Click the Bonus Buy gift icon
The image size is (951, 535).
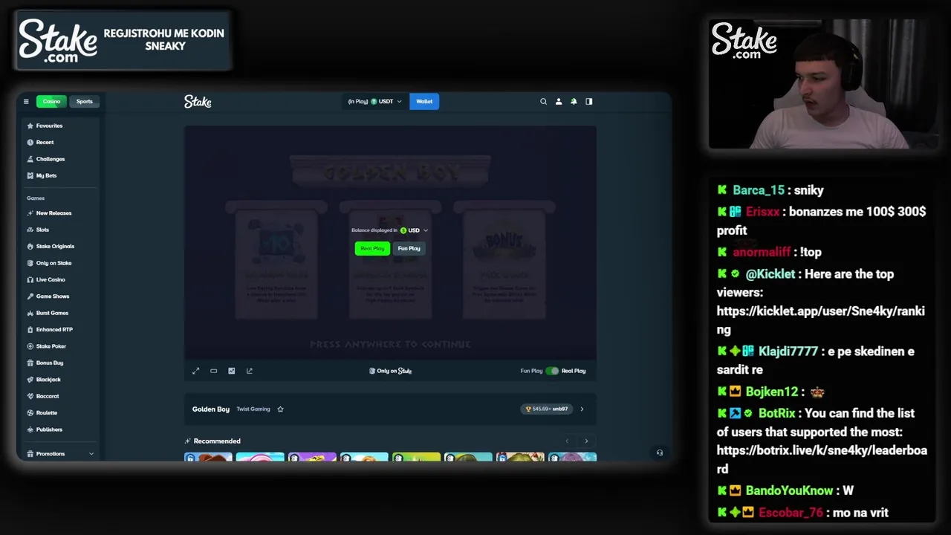tap(30, 363)
